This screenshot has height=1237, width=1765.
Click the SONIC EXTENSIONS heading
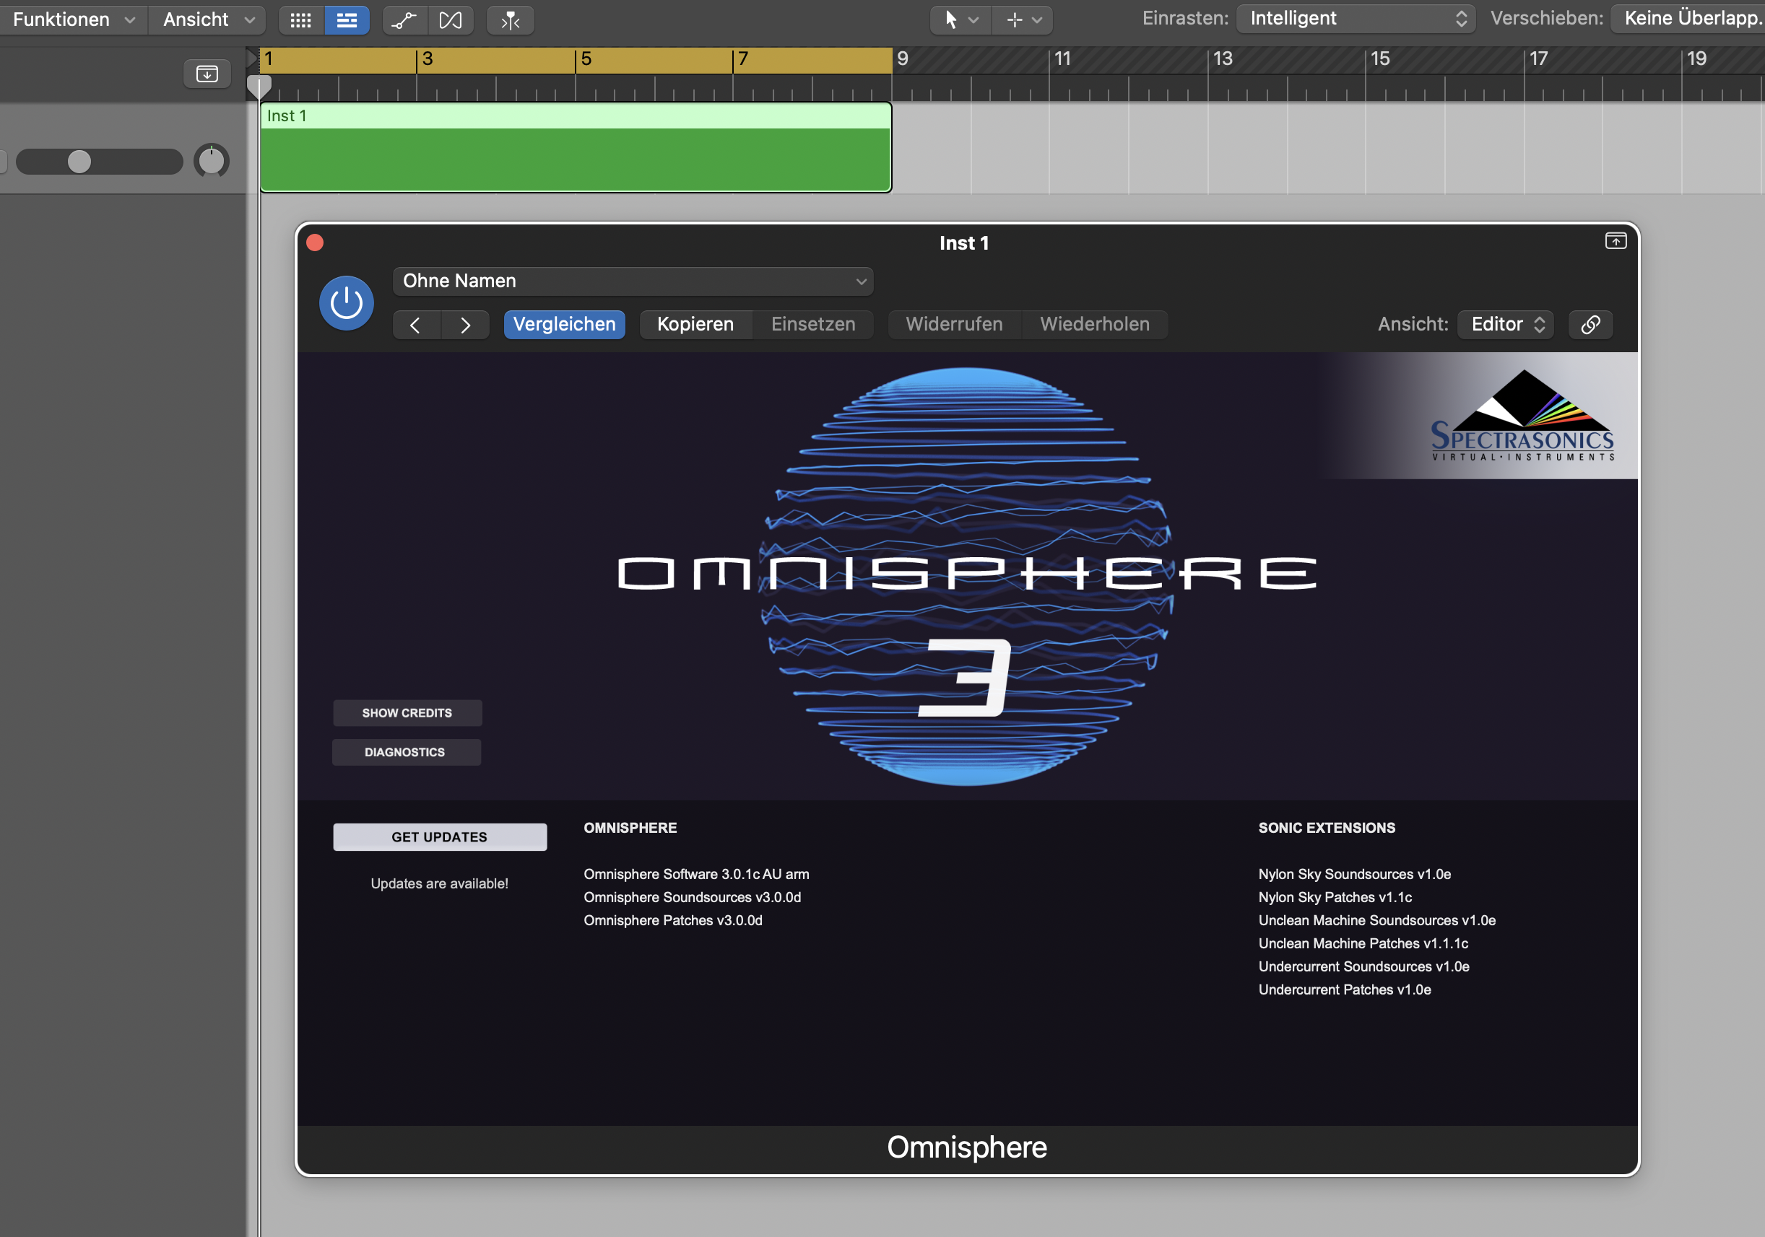pyautogui.click(x=1327, y=828)
